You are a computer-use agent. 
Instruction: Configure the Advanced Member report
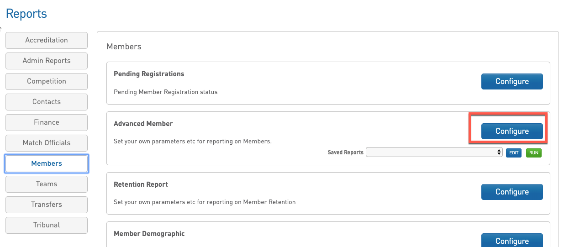pyautogui.click(x=512, y=131)
